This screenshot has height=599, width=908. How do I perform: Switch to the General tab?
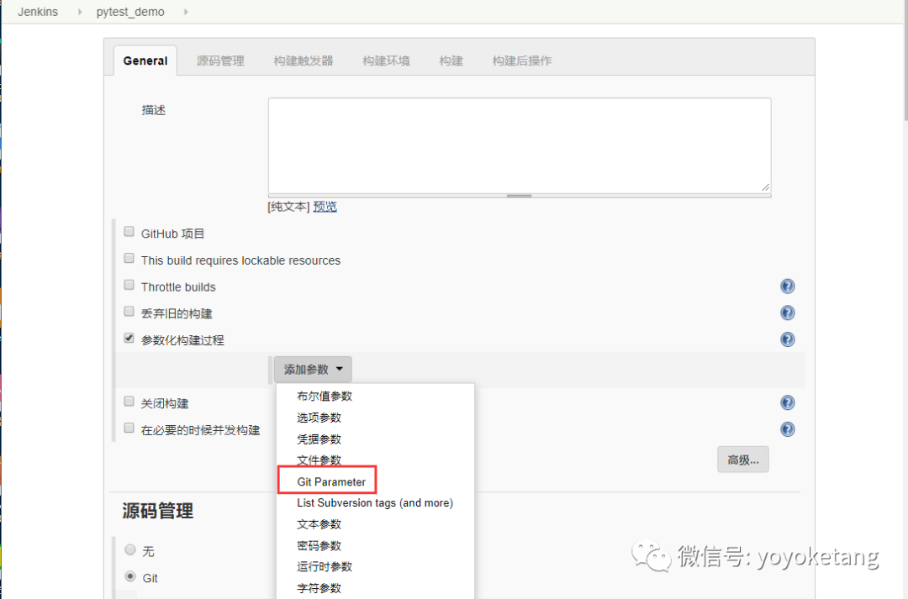145,60
